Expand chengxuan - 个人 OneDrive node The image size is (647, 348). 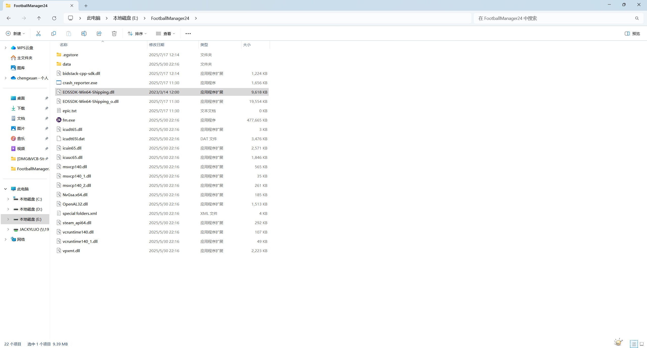coord(6,78)
